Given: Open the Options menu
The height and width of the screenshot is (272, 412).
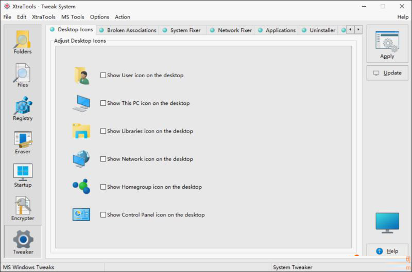Looking at the screenshot, I should 99,17.
